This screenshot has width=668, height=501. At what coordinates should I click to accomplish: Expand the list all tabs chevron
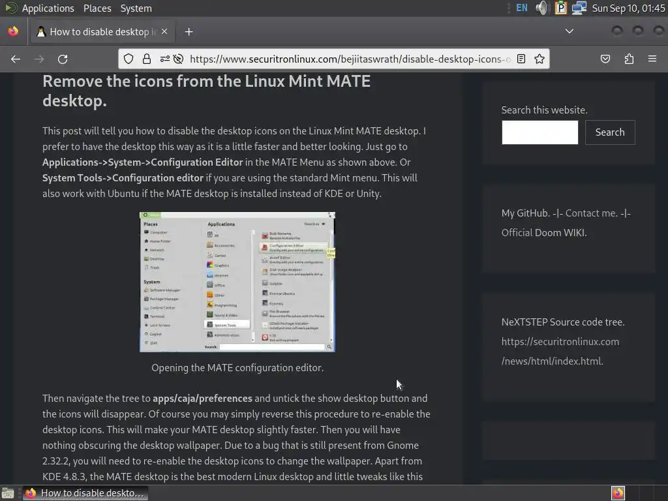pos(569,31)
